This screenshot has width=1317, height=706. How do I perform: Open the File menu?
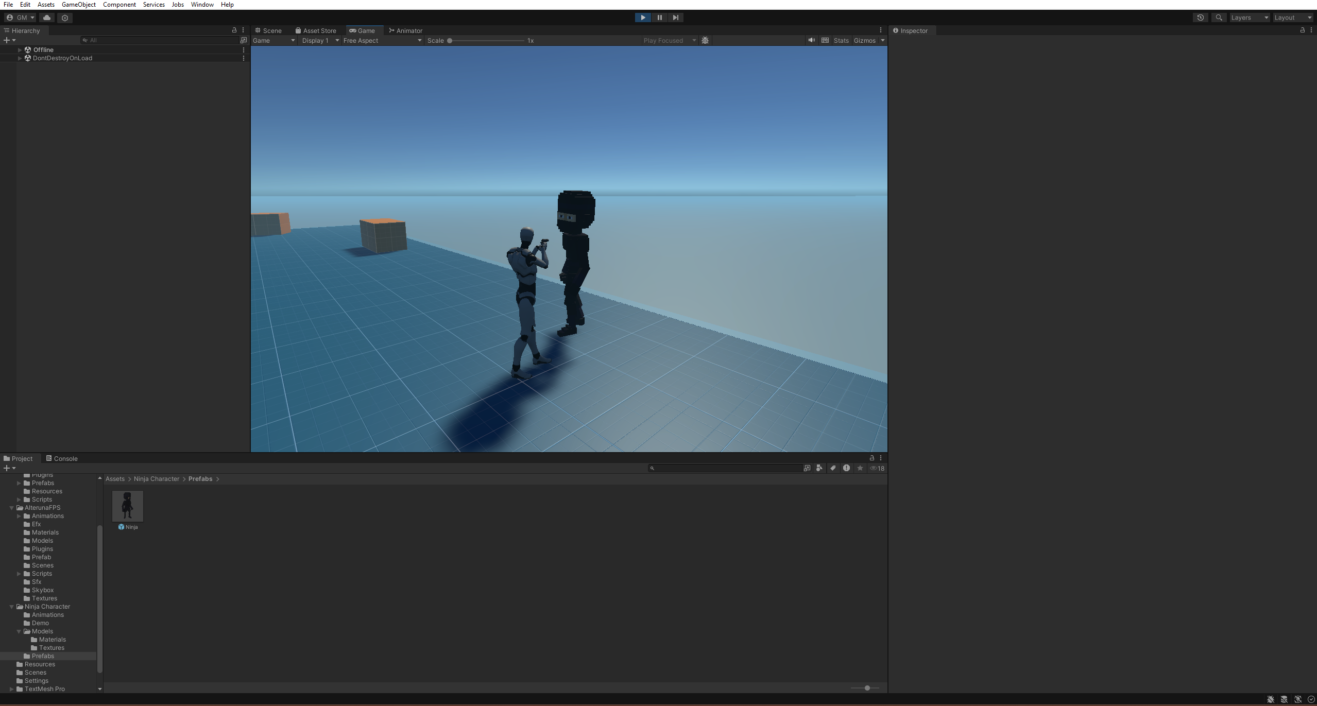click(x=8, y=5)
